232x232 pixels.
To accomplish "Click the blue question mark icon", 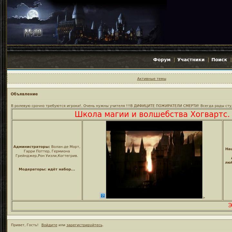I will pyautogui.click(x=103, y=196).
